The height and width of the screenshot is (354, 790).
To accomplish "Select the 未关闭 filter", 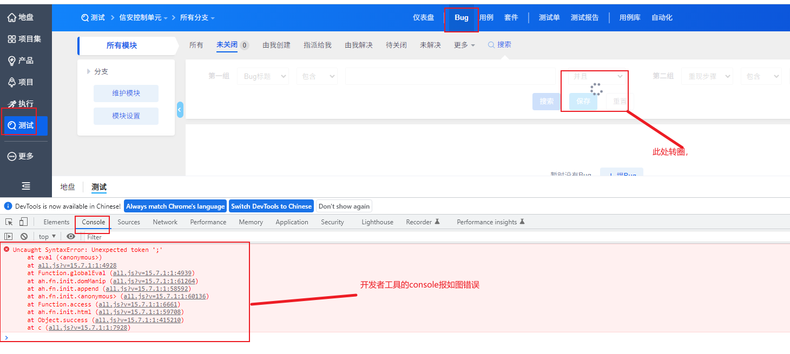I will tap(227, 44).
